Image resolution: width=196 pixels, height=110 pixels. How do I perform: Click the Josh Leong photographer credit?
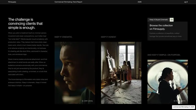[88, 101]
